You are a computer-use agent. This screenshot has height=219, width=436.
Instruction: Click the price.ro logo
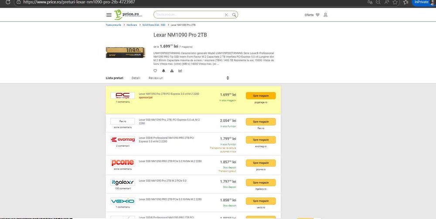(x=128, y=15)
